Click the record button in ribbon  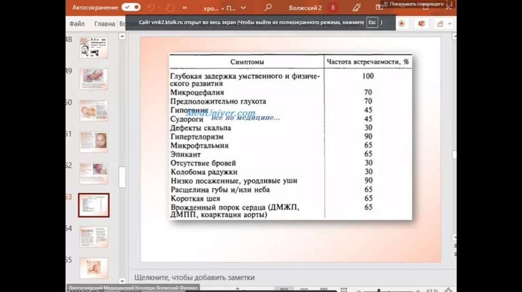tap(402, 23)
